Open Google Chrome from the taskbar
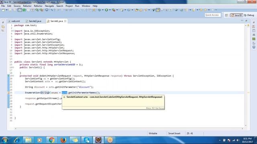Screen dimensions: 257x144 (x=52, y=140)
